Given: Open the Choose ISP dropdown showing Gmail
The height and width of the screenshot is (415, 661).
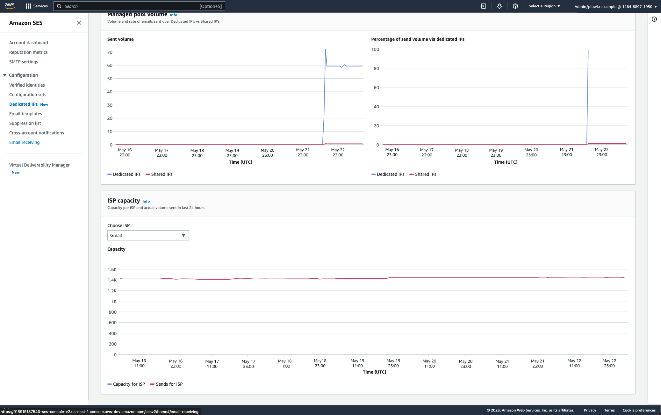Looking at the screenshot, I should coord(147,235).
